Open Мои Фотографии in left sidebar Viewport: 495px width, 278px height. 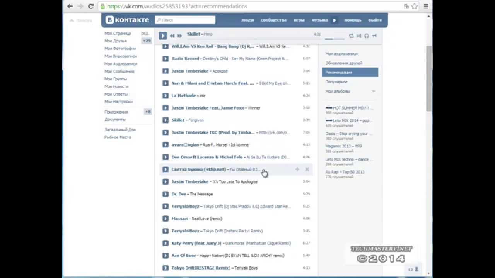pos(120,49)
